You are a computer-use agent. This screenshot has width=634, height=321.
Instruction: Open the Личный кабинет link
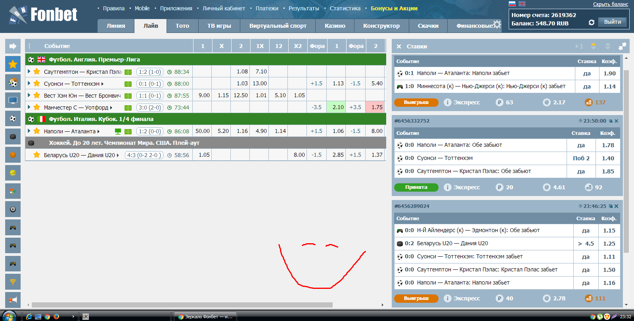pyautogui.click(x=224, y=8)
